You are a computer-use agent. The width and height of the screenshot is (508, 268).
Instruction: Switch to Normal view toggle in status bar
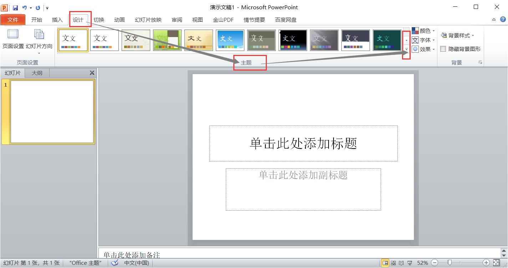coord(385,263)
